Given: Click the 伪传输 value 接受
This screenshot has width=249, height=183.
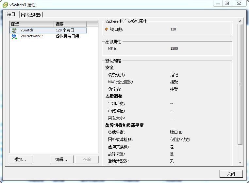Looking at the screenshot, I should 174,89.
